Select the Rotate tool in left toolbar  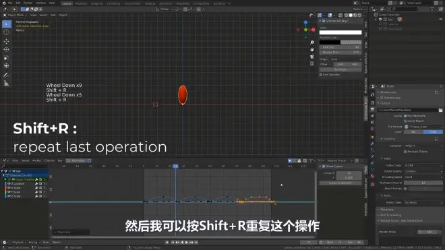click(6, 49)
